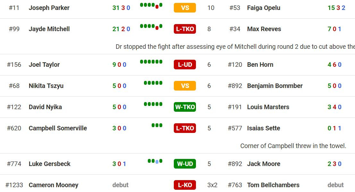Select the L-UD badge on Joel Taylor row
355x192 pixels.
[x=185, y=65]
